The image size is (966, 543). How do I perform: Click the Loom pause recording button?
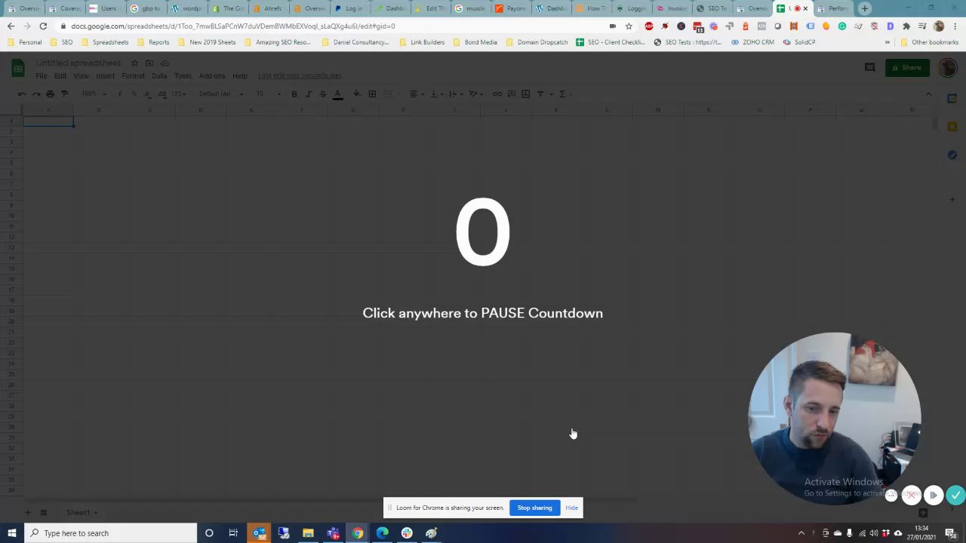[x=934, y=495]
